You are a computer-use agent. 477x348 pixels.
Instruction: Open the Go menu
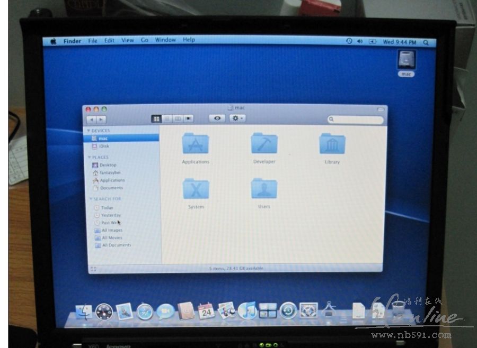tap(145, 40)
